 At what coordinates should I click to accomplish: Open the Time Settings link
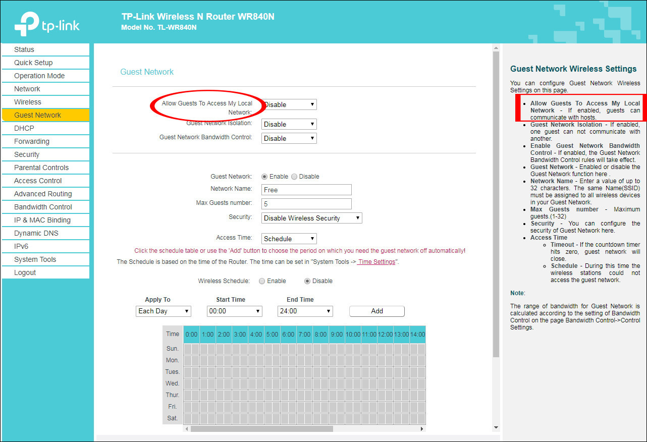coord(376,262)
